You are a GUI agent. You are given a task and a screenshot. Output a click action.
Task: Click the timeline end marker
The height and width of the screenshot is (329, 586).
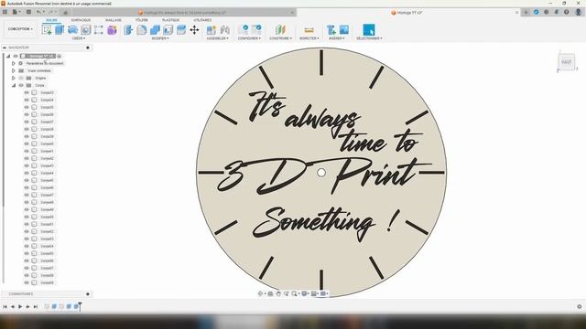(x=80, y=306)
